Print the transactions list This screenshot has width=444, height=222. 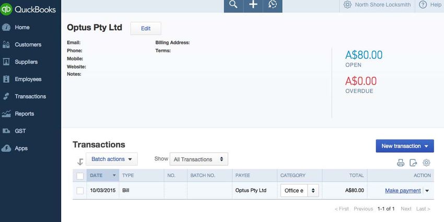pyautogui.click(x=401, y=163)
